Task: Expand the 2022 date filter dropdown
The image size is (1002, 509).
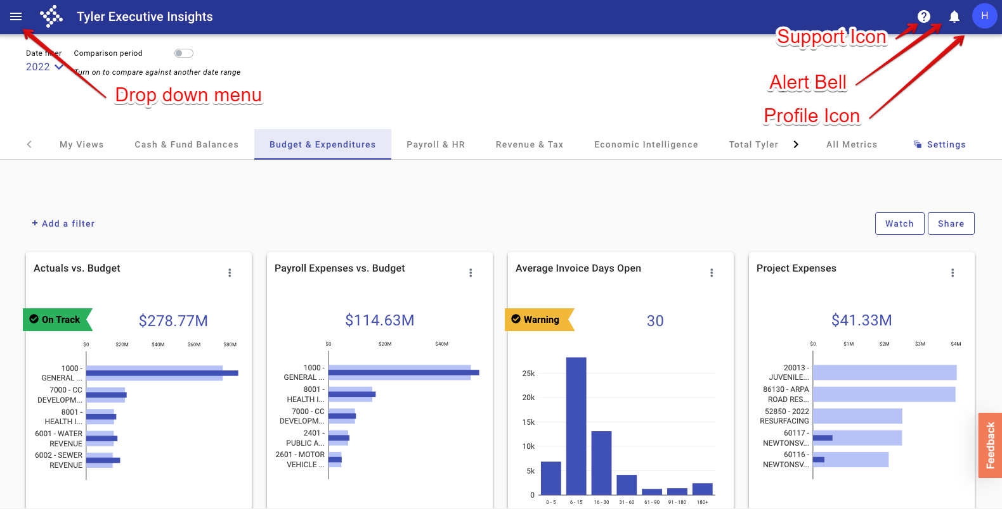Action: click(x=44, y=66)
